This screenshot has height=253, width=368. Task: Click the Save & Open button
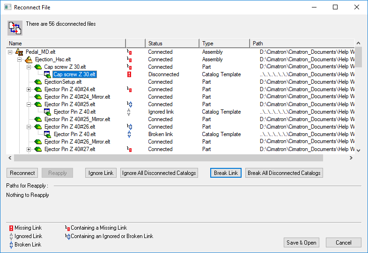click(302, 242)
